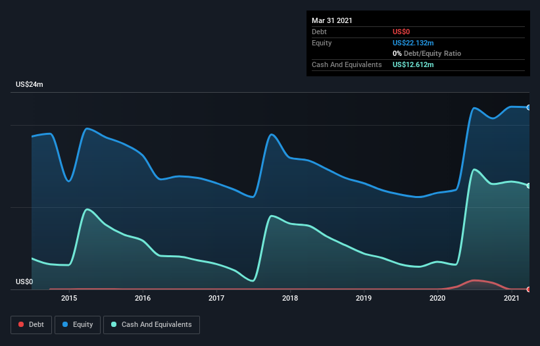Click the teal Cash endpoint marker
Viewport: 540px width, 346px height.
coord(529,186)
